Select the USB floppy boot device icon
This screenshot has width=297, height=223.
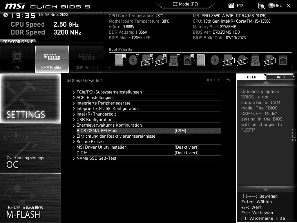click(270, 60)
